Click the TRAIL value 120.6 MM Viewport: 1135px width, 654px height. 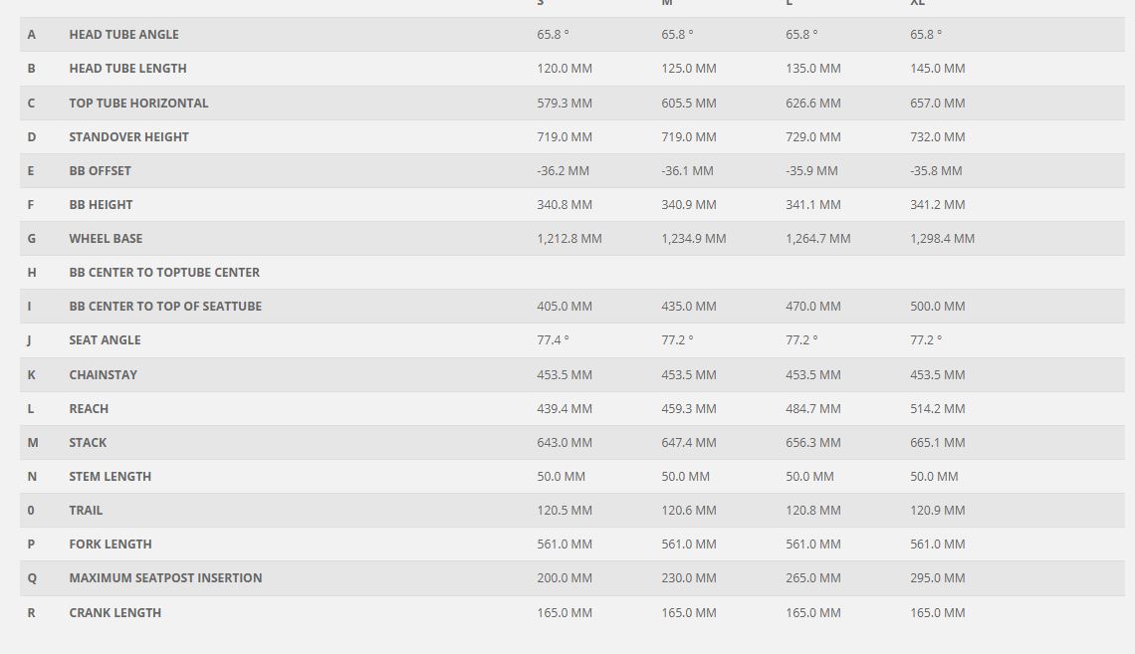point(688,510)
